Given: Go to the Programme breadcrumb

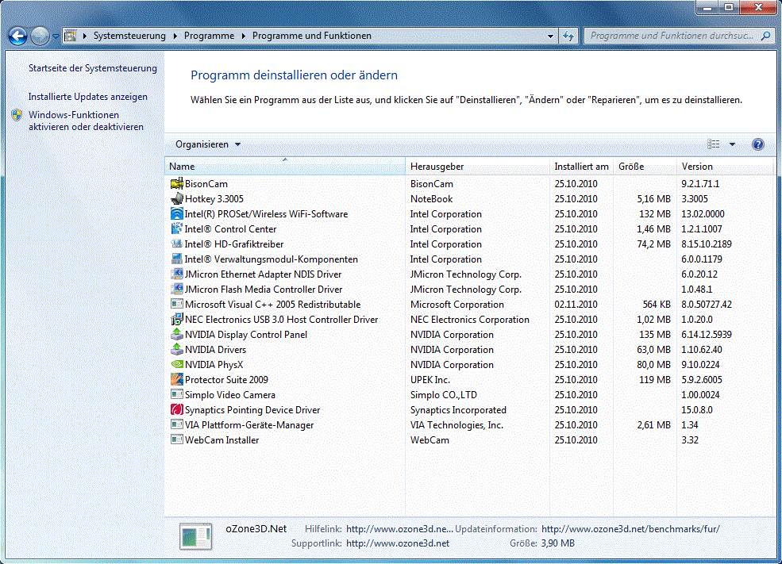Looking at the screenshot, I should coord(209,36).
